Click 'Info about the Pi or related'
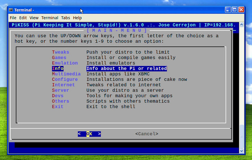This screenshot has height=160, width=252. [127, 69]
